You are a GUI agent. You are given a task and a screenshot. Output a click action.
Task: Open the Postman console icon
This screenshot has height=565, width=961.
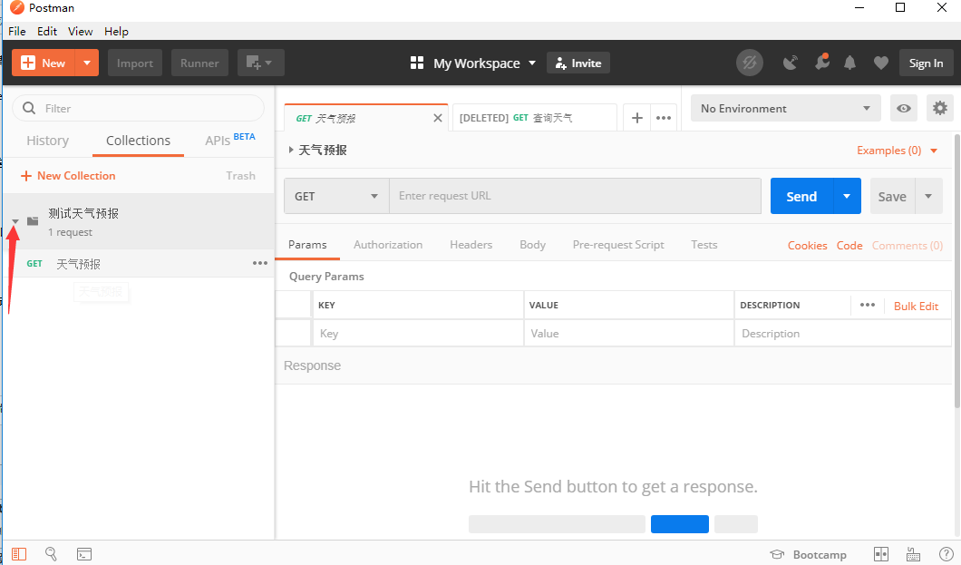84,554
